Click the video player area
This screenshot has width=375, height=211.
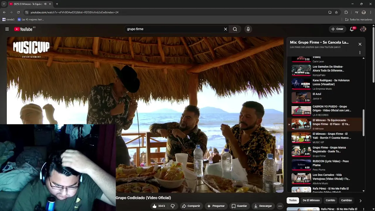tap(145, 115)
